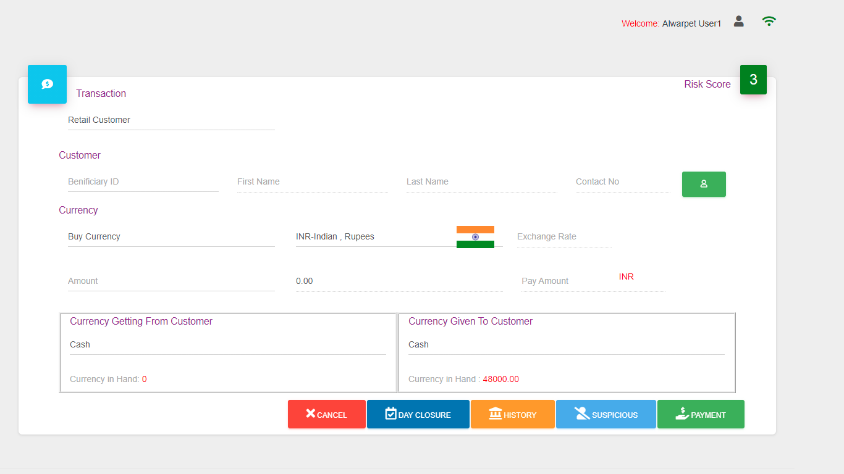Select the Indian flag image
The width and height of the screenshot is (844, 474).
point(475,237)
